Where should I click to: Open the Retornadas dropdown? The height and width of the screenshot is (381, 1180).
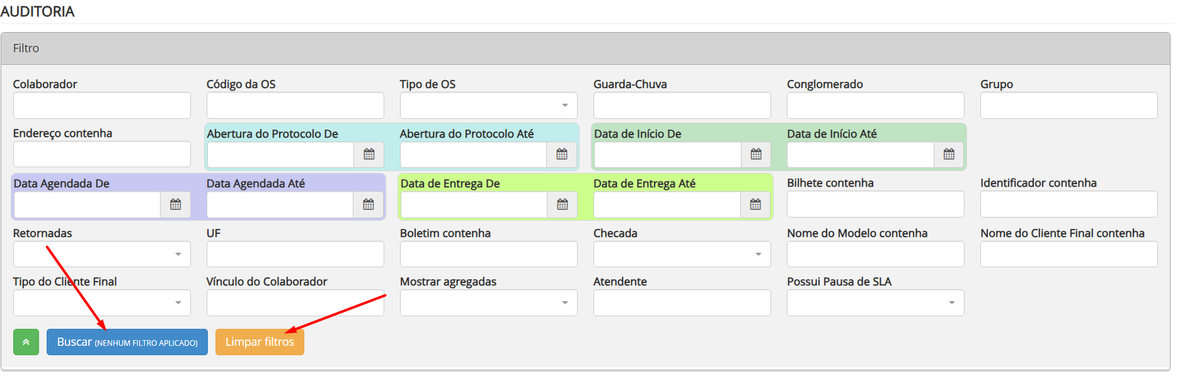[101, 255]
